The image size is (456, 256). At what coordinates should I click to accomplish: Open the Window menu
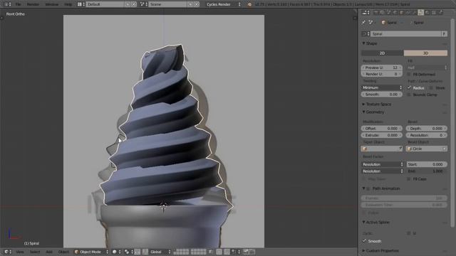(52, 4)
